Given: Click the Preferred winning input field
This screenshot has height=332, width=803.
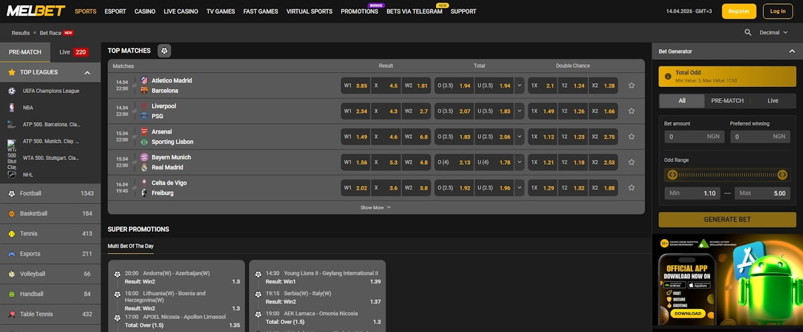Looking at the screenshot, I should (760, 136).
